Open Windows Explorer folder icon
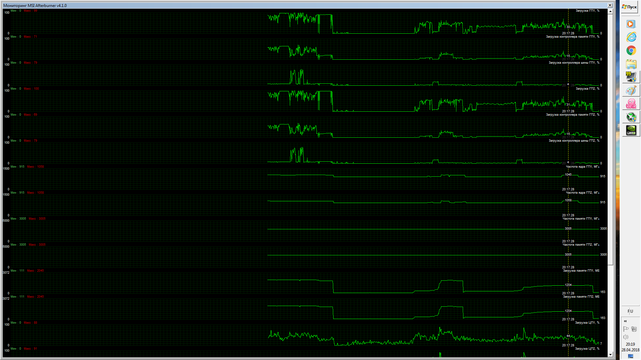641x360 pixels. click(631, 64)
